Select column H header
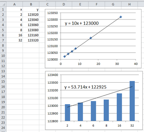Image resolution: width=144 pixels, height=132 pixels. [x=129, y=5]
